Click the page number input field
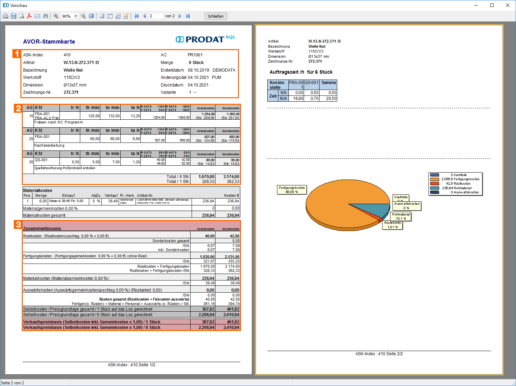 156,16
